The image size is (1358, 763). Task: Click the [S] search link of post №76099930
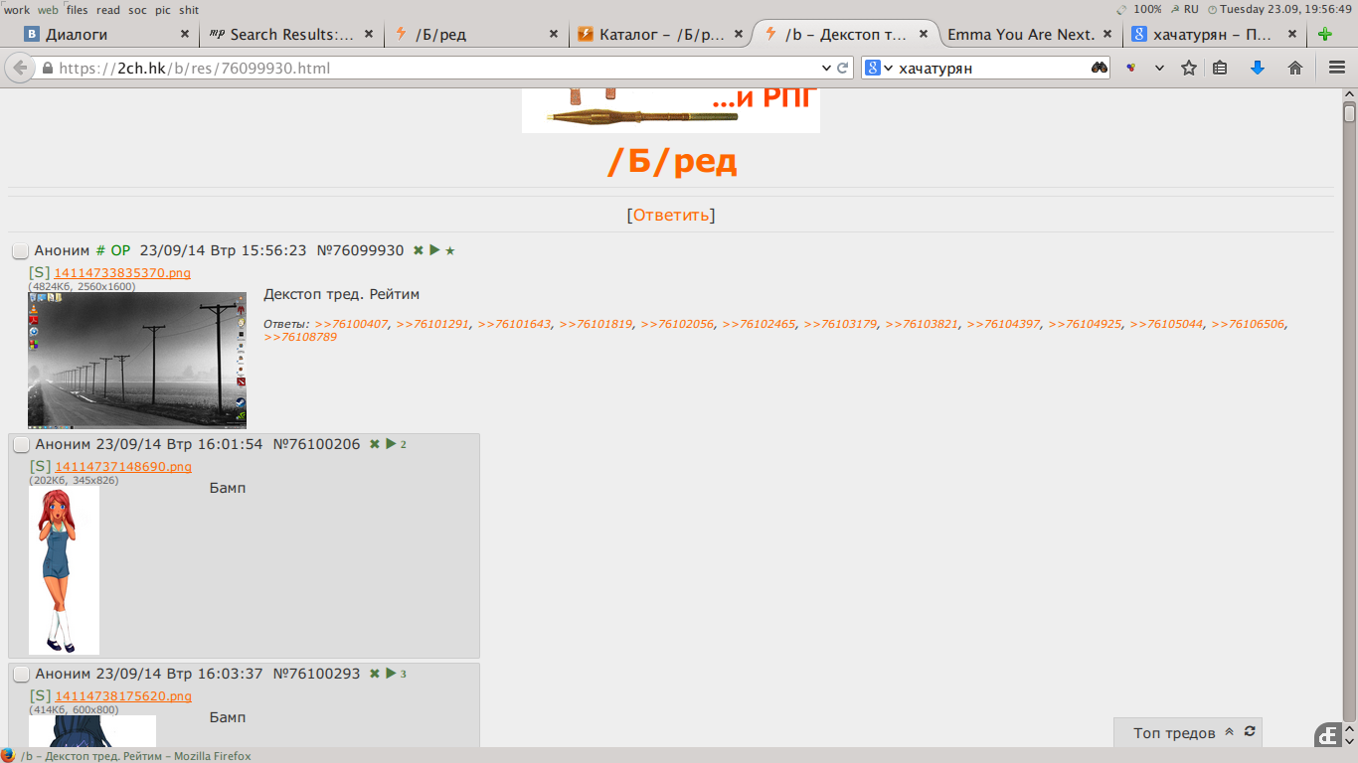pyautogui.click(x=40, y=272)
